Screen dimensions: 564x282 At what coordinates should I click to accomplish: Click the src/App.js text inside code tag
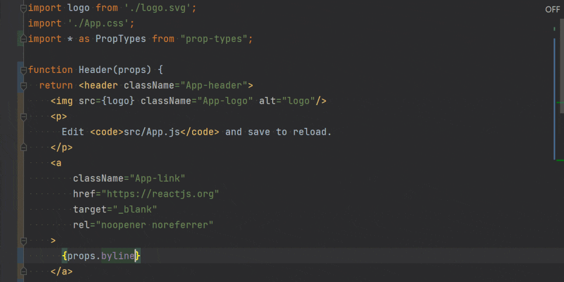151,131
